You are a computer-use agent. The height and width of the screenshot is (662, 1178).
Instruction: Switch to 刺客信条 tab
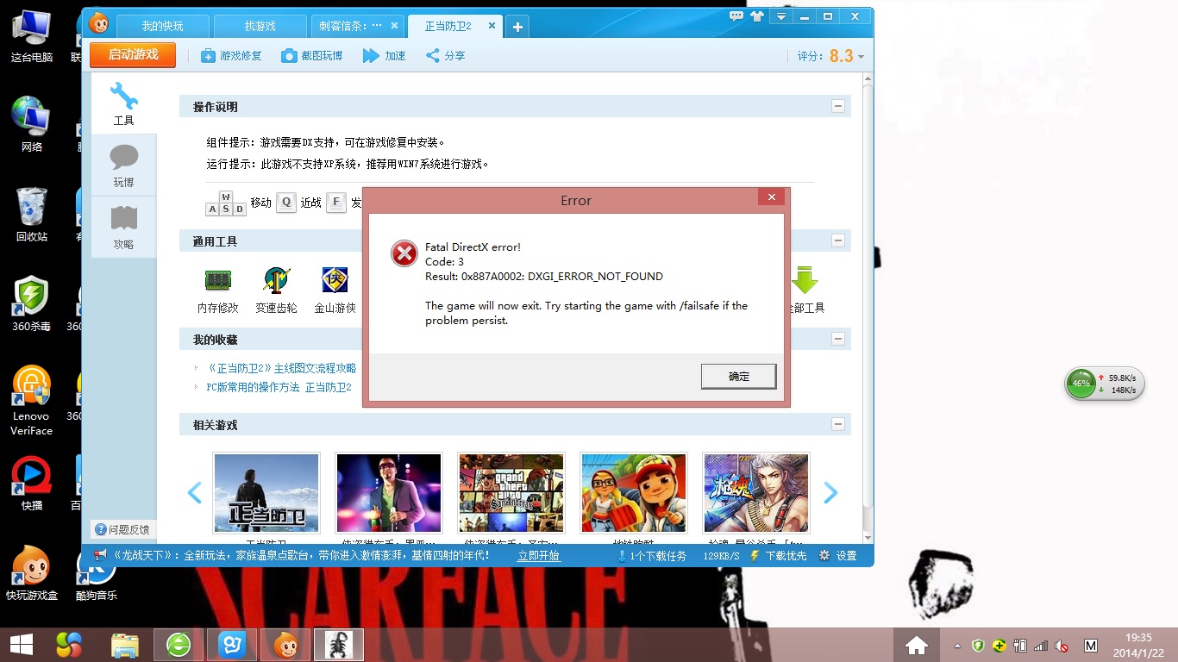[x=350, y=26]
